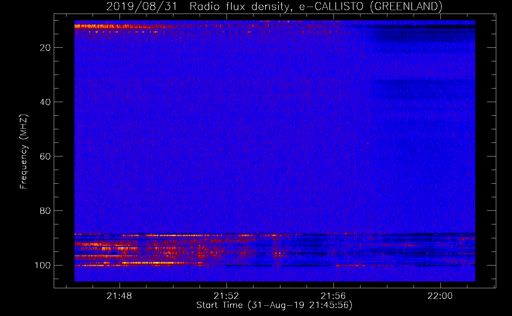Viewport: 512px width, 316px height.
Task: Click the 80 MHz frequency tick label
Action: point(45,211)
